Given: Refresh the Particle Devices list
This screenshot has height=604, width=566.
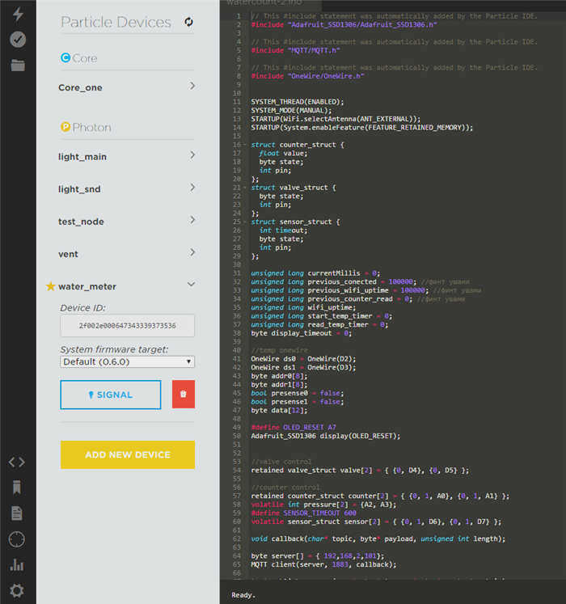Looking at the screenshot, I should click(188, 22).
